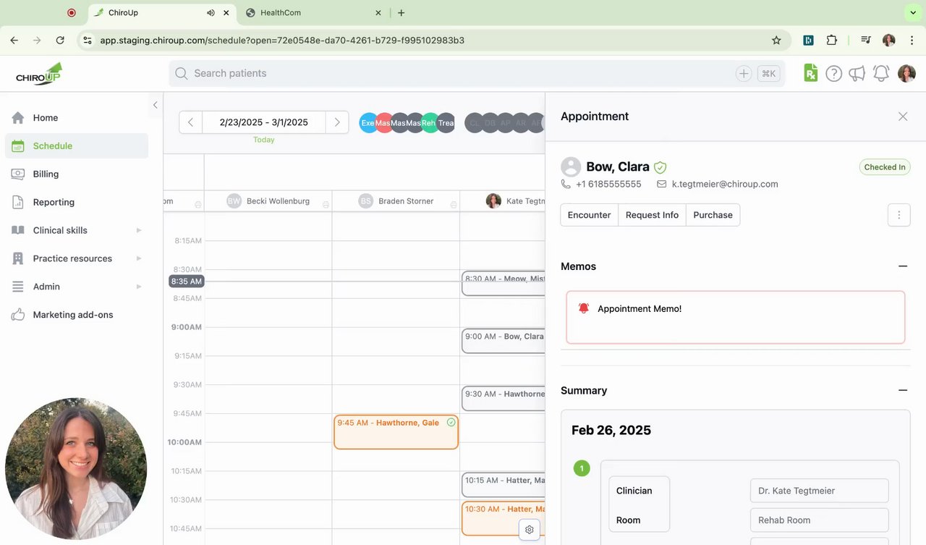Image resolution: width=926 pixels, height=545 pixels.
Task: Switch to the HealthCom browser tab
Action: coord(313,13)
